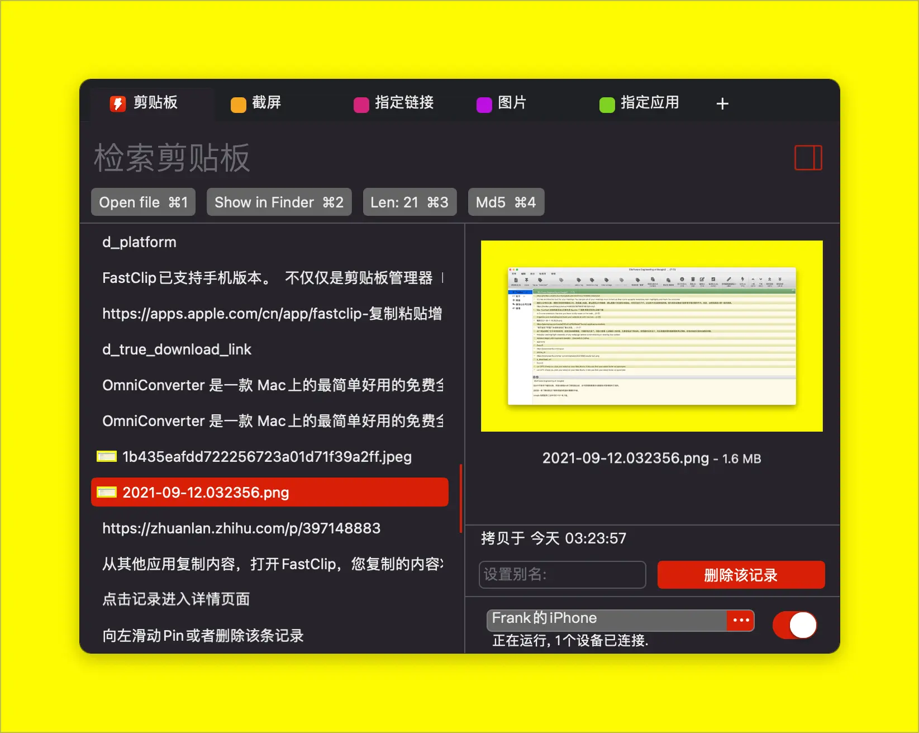Click the purple 图片 tab icon
Image resolution: width=919 pixels, height=733 pixels.
click(x=484, y=105)
